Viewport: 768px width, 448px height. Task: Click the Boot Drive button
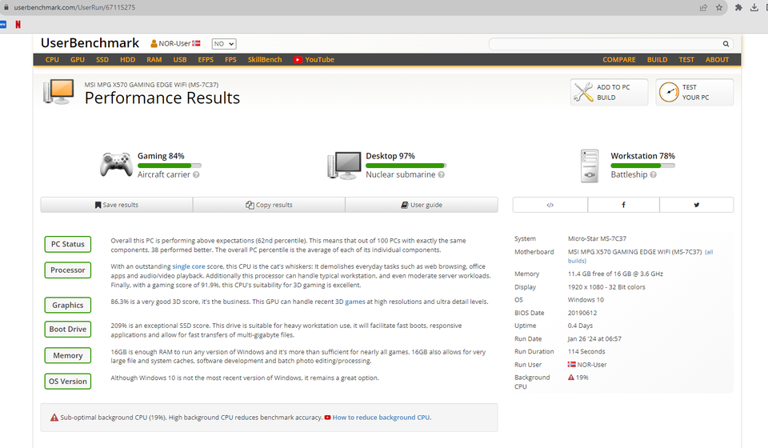pyautogui.click(x=67, y=330)
